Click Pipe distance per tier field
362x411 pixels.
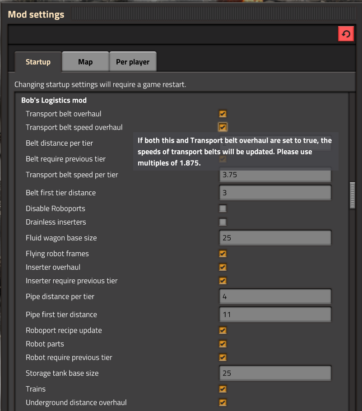275,296
